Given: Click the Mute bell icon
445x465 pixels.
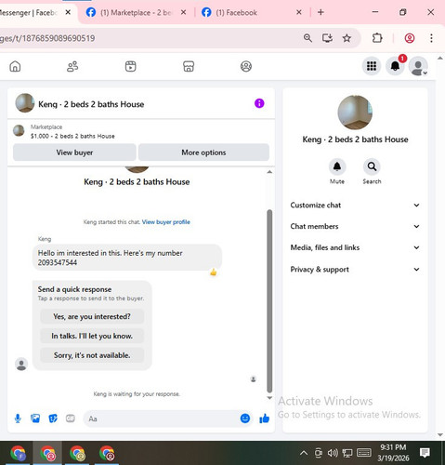Looking at the screenshot, I should pyautogui.click(x=337, y=166).
